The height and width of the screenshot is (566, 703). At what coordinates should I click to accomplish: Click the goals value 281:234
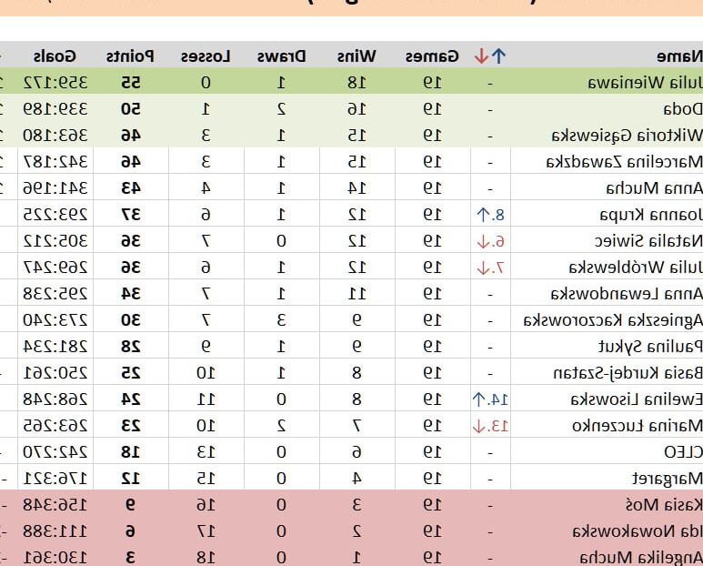[55, 347]
